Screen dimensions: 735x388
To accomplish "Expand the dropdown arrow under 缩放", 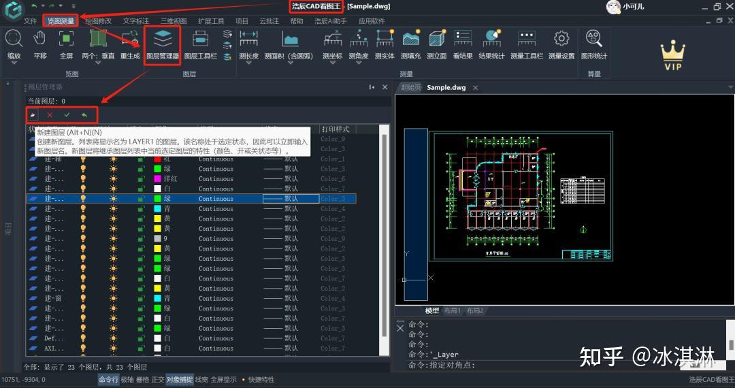I will click(14, 63).
